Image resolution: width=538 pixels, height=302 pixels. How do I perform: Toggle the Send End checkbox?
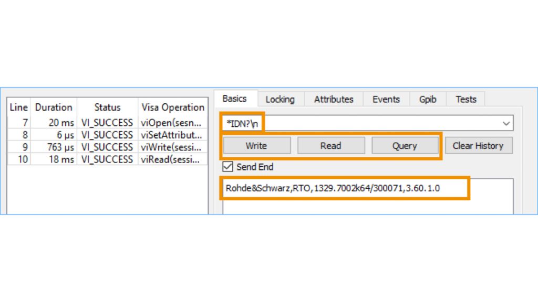click(x=228, y=167)
